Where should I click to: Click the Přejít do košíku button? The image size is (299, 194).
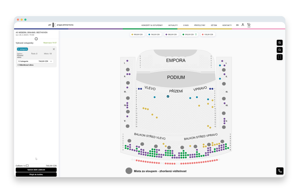(x=36, y=175)
